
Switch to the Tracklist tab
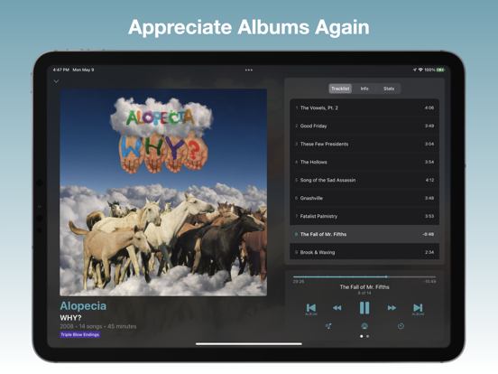tap(340, 89)
